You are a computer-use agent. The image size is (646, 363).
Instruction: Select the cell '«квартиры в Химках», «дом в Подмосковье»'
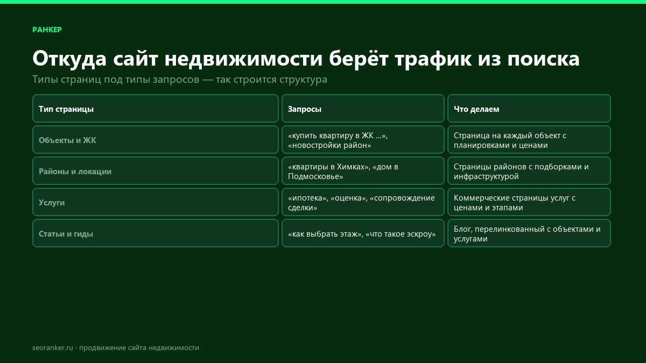363,171
